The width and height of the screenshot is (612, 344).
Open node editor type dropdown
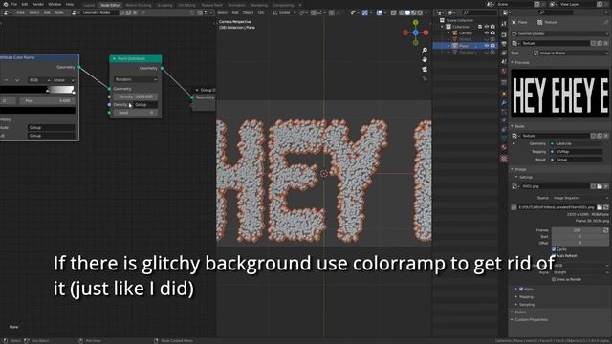7,12
